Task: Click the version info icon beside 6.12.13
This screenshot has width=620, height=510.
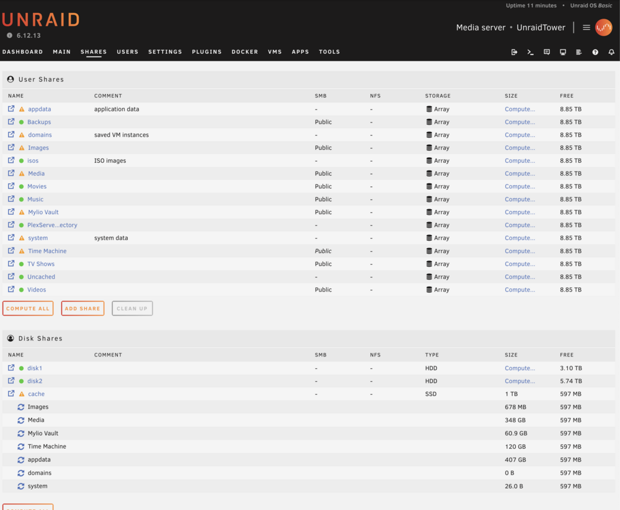Action: (x=9, y=35)
